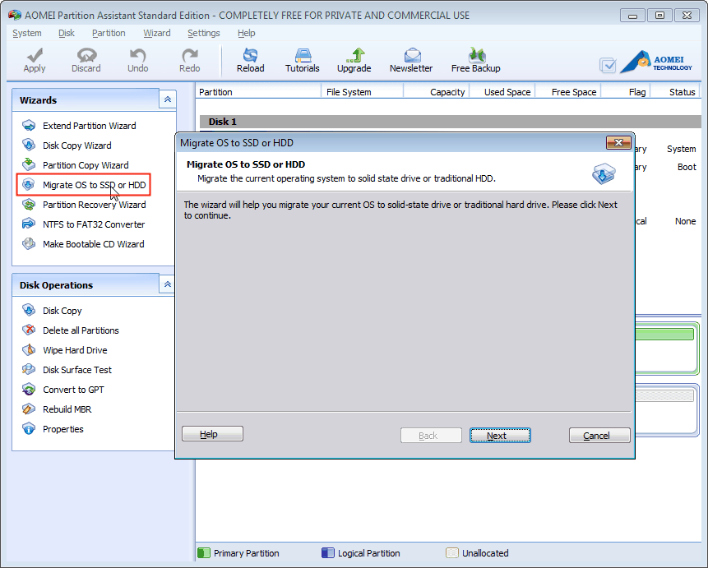Image resolution: width=708 pixels, height=568 pixels.
Task: Click the Discard toolbar icon
Action: 86,55
